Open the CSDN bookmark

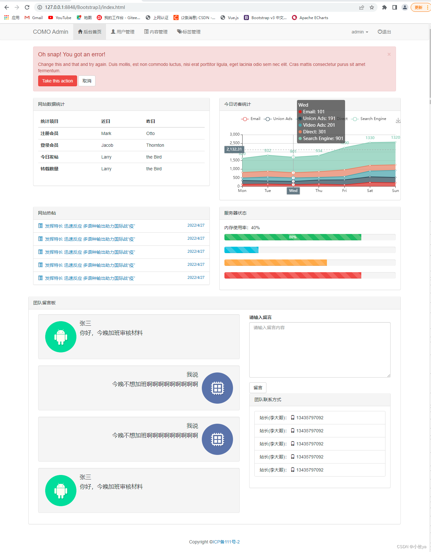(x=194, y=18)
